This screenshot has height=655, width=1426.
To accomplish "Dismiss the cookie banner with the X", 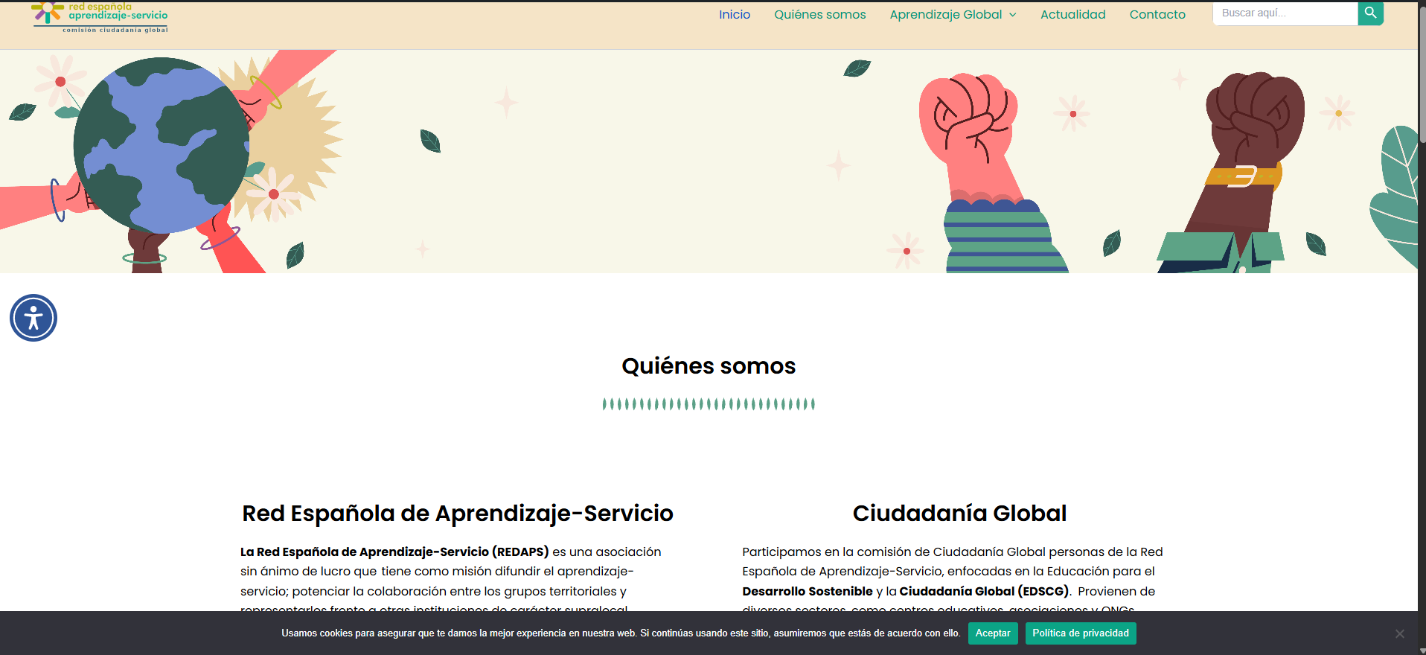I will pyautogui.click(x=1399, y=633).
